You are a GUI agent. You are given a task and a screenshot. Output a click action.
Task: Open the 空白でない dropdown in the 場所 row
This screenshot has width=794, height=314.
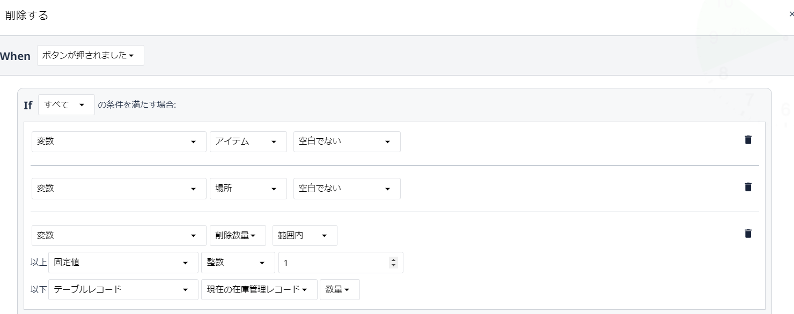[x=347, y=189]
